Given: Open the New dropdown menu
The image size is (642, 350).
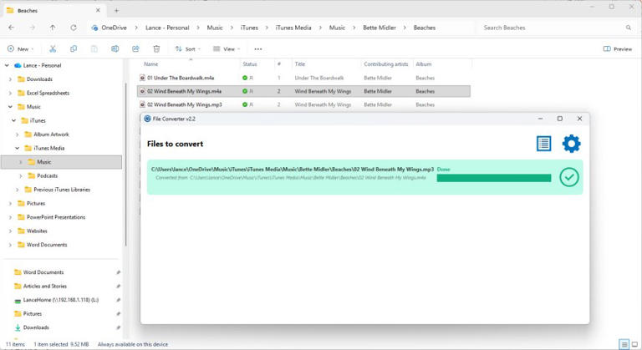Looking at the screenshot, I should (20, 48).
